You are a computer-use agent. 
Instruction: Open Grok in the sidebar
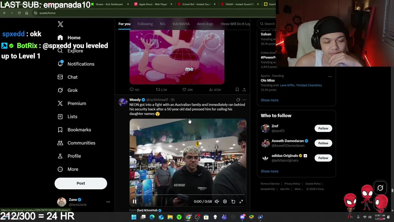(67, 90)
